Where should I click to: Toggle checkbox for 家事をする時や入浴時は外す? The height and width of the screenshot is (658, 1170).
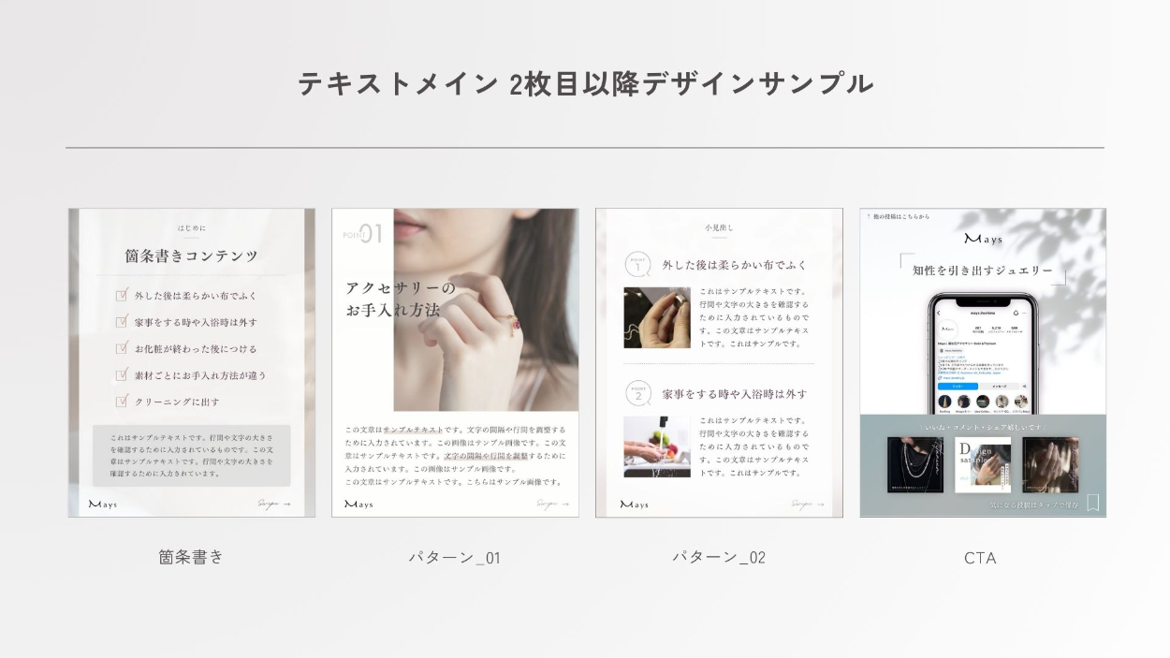(122, 321)
